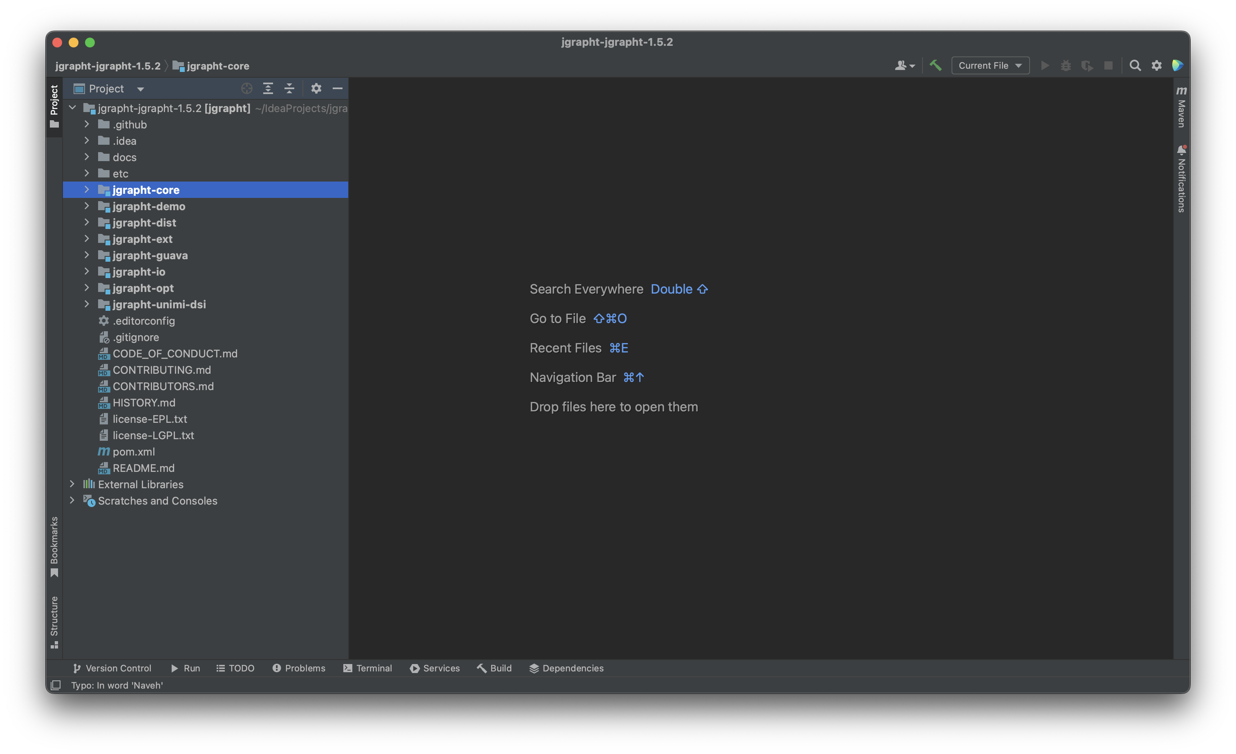Switch to the Version Control tab
Viewport: 1236px width, 754px height.
coord(112,668)
